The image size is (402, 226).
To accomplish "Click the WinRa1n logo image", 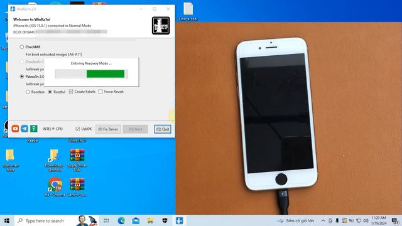I will 161,26.
